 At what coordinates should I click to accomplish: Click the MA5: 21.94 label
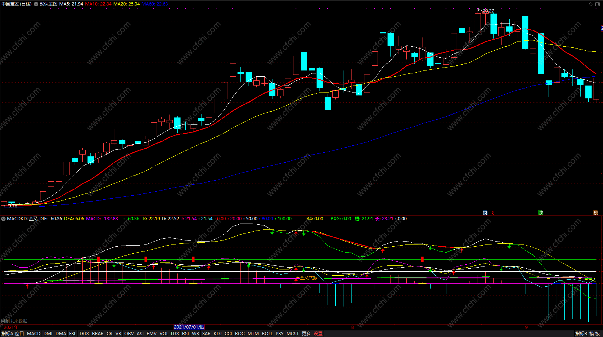(71, 4)
